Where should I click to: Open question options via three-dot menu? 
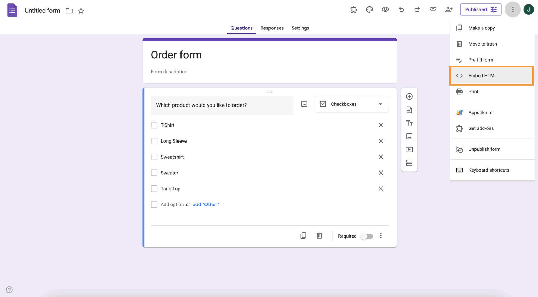381,235
